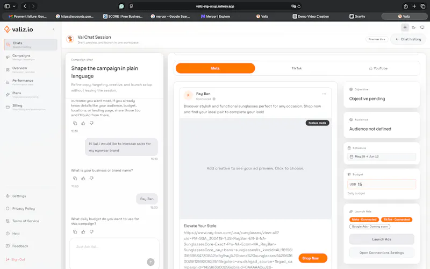The width and height of the screenshot is (430, 269).
Task: Switch to dark theme moon icon
Action: pyautogui.click(x=413, y=27)
